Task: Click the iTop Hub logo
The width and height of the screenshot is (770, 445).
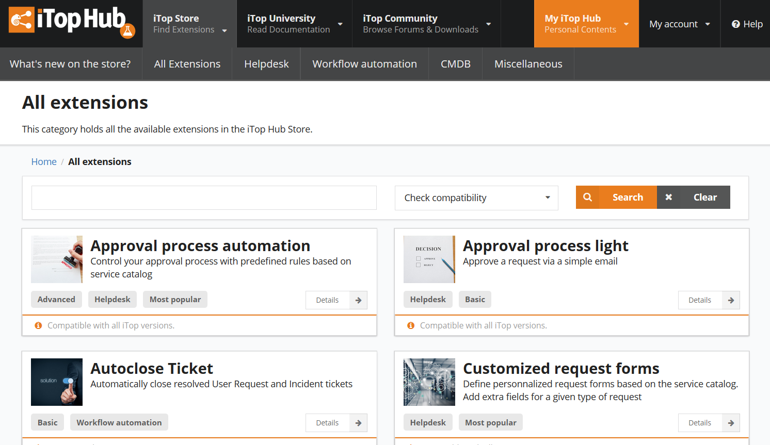Action: [71, 23]
